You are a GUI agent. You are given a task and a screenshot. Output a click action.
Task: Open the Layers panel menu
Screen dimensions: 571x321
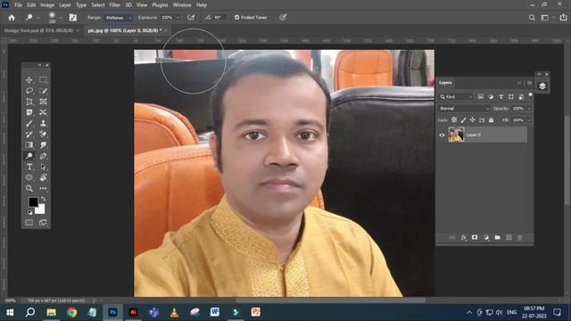pos(529,83)
